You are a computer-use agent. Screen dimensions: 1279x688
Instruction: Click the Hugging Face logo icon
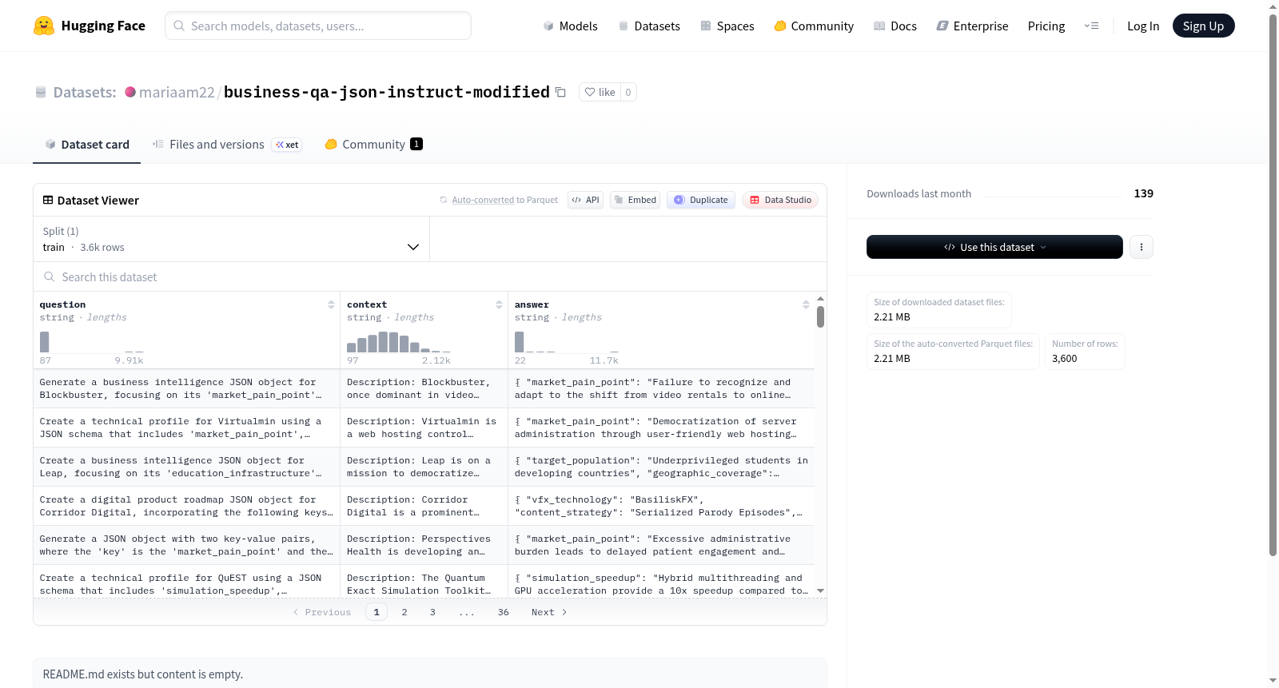coord(44,26)
